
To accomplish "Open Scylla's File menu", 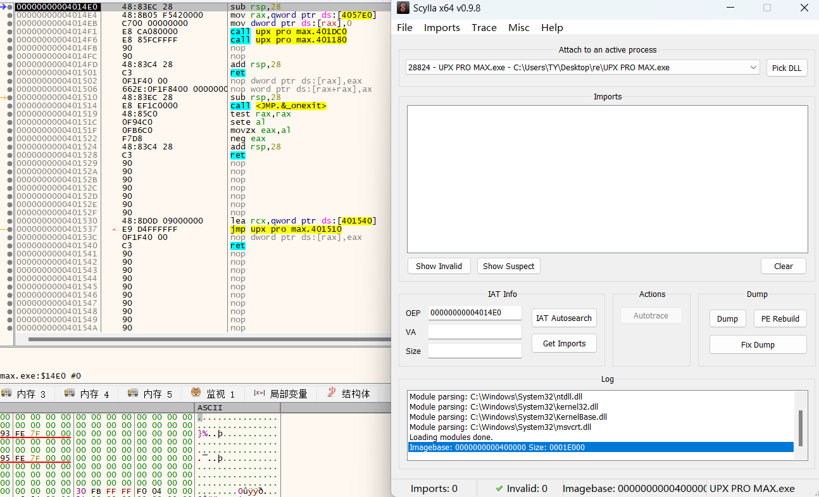I will point(404,28).
